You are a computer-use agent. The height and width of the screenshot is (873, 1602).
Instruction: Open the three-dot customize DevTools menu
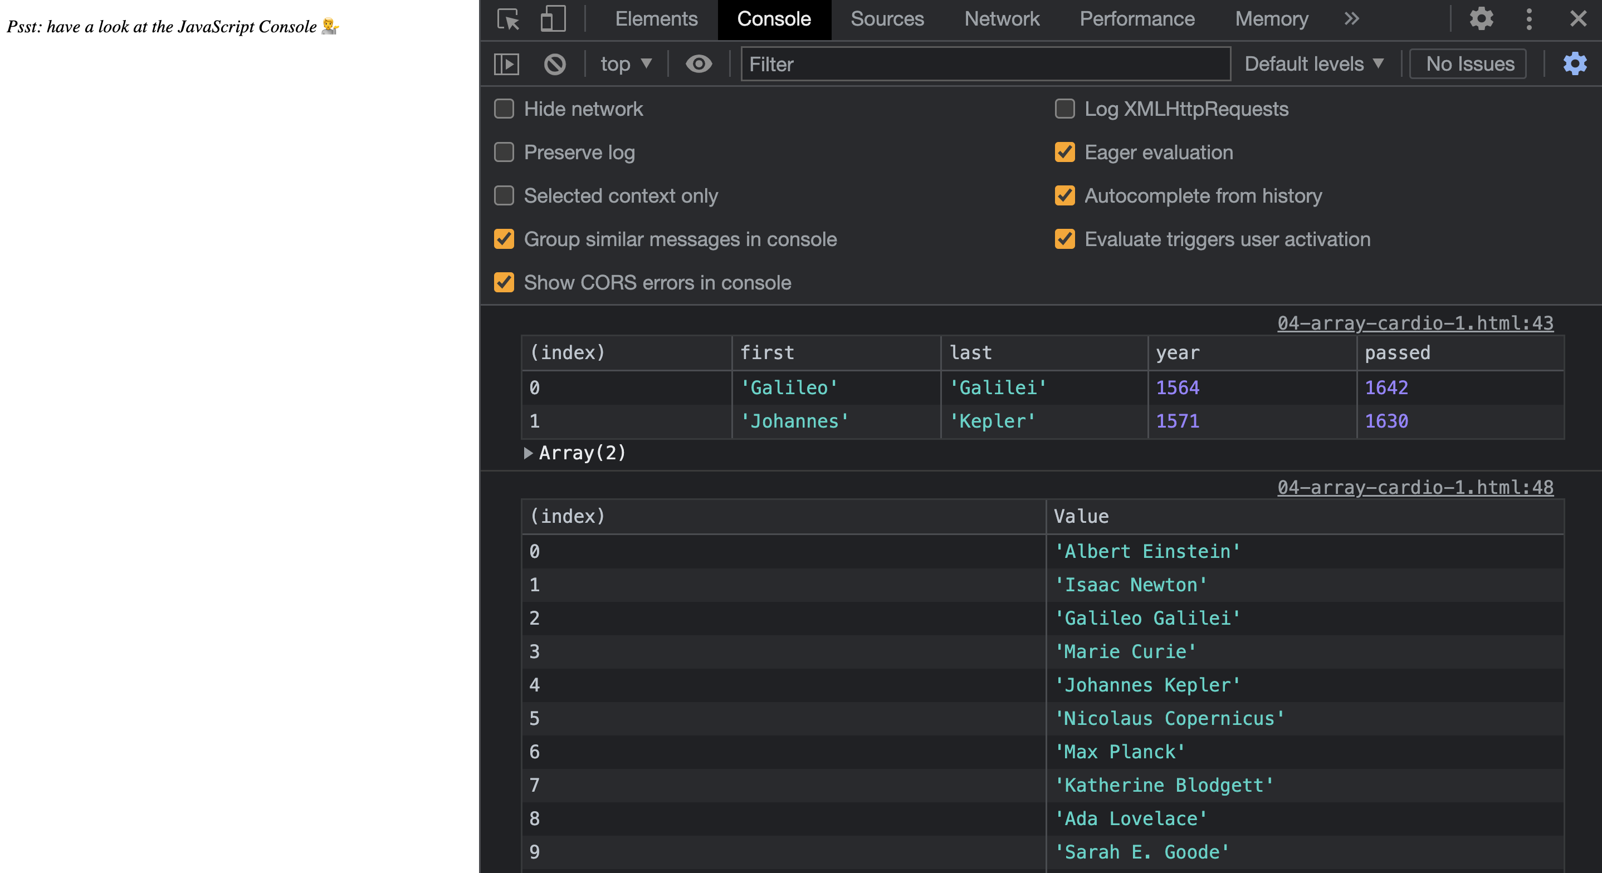[1529, 19]
